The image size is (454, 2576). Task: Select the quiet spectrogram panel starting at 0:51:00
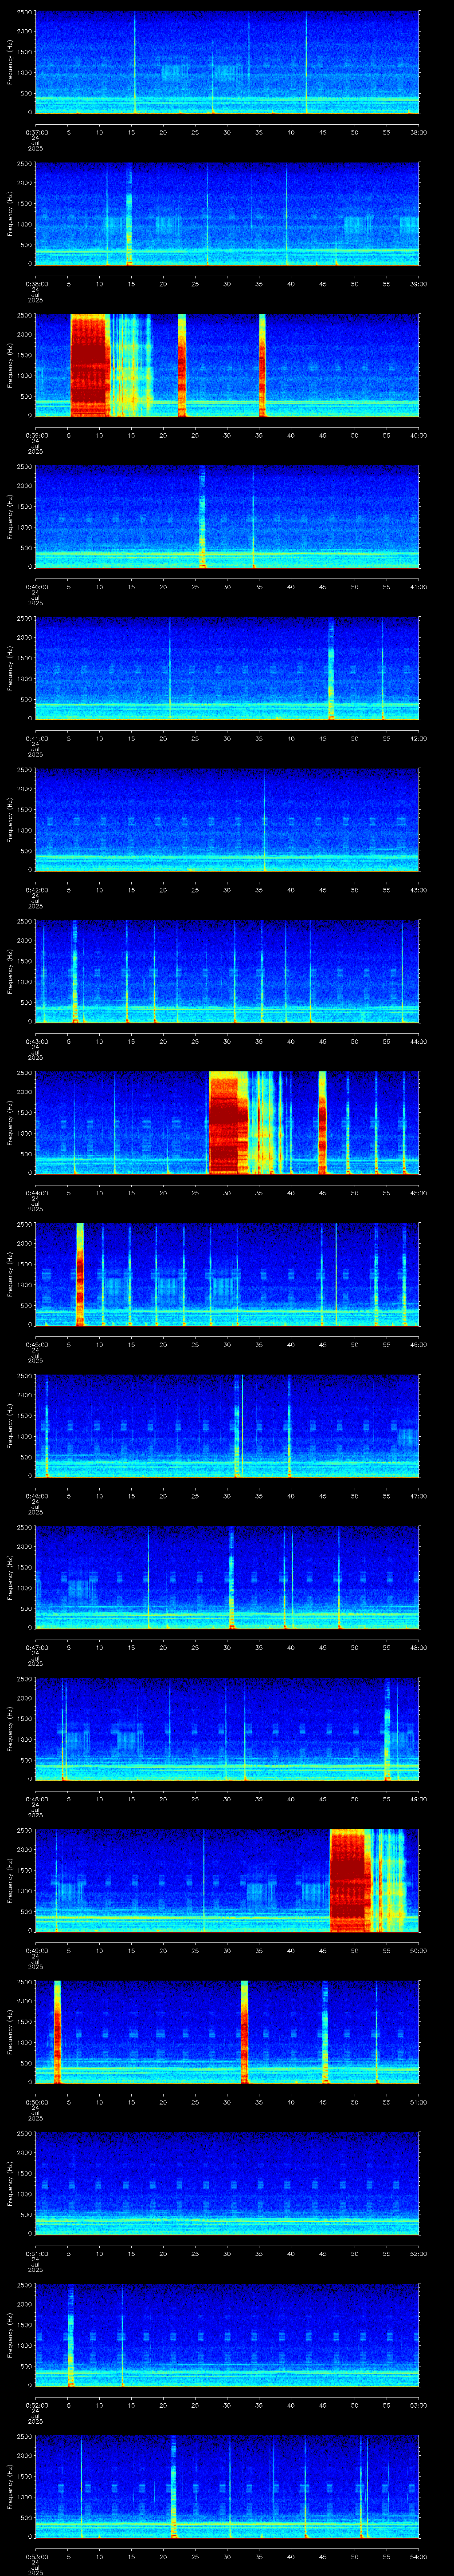pos(227,2183)
